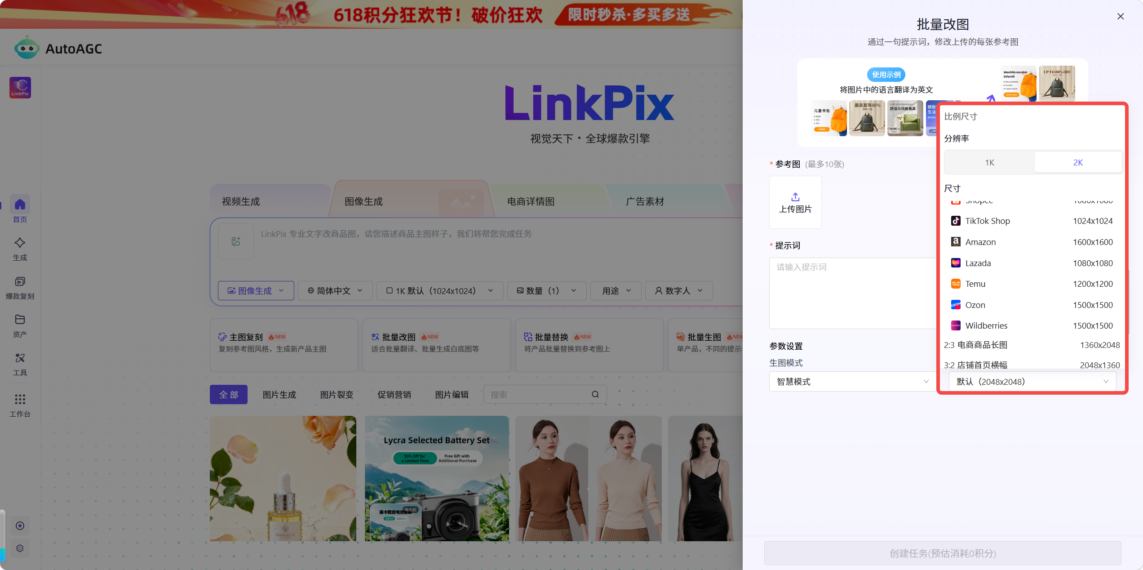Open 工作台 grid icon

20,399
